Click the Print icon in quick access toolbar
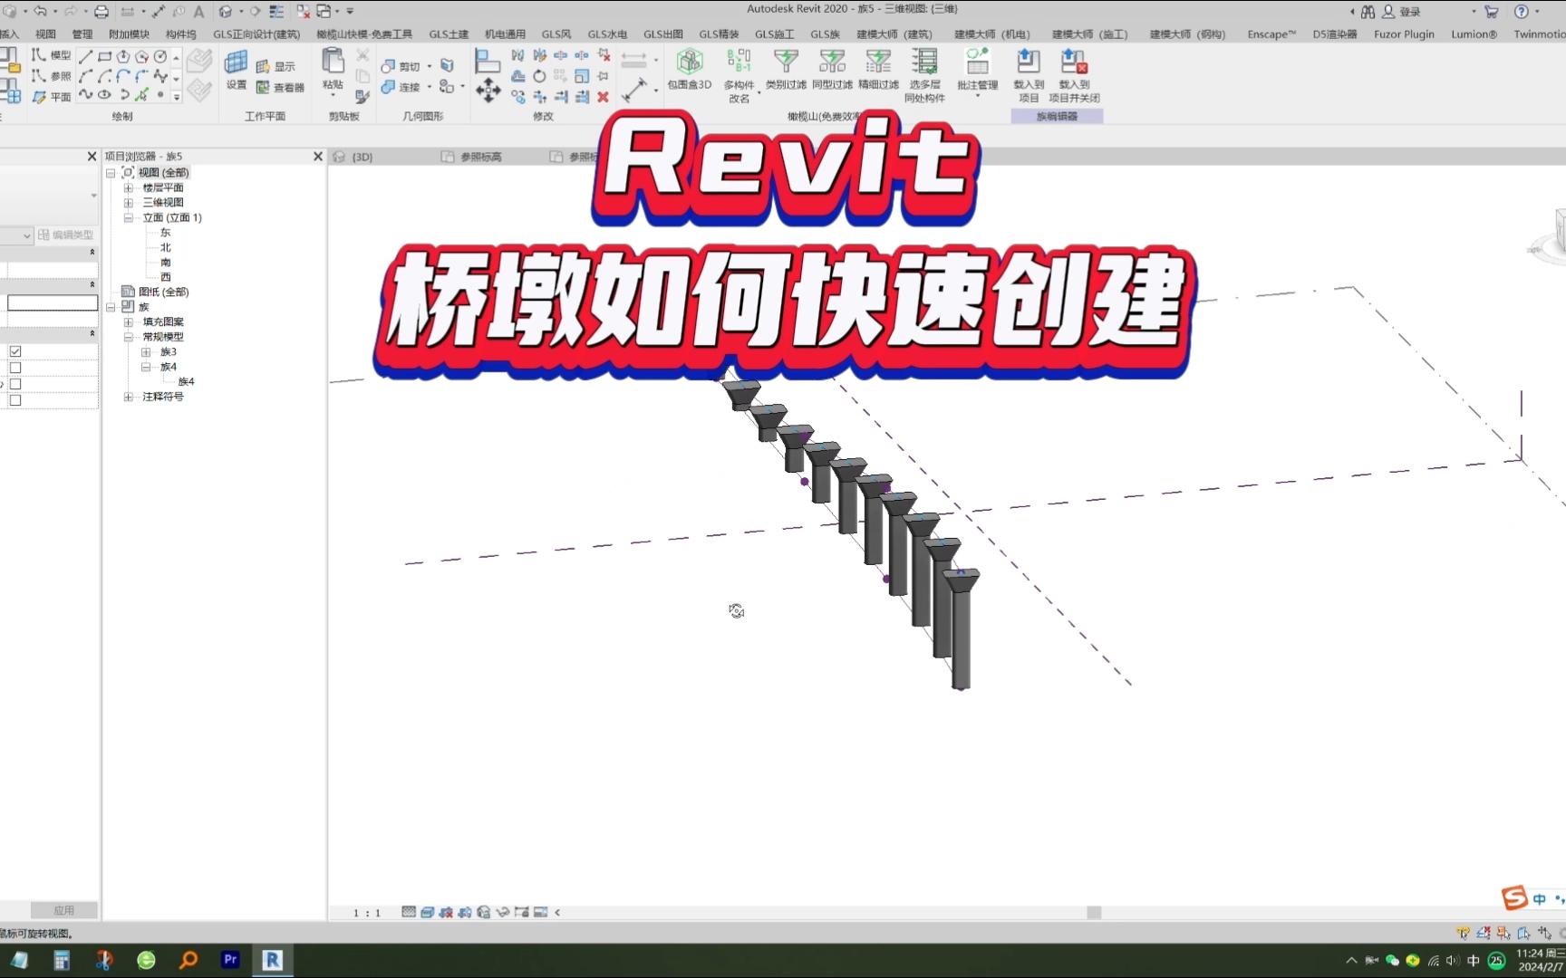 (x=101, y=11)
